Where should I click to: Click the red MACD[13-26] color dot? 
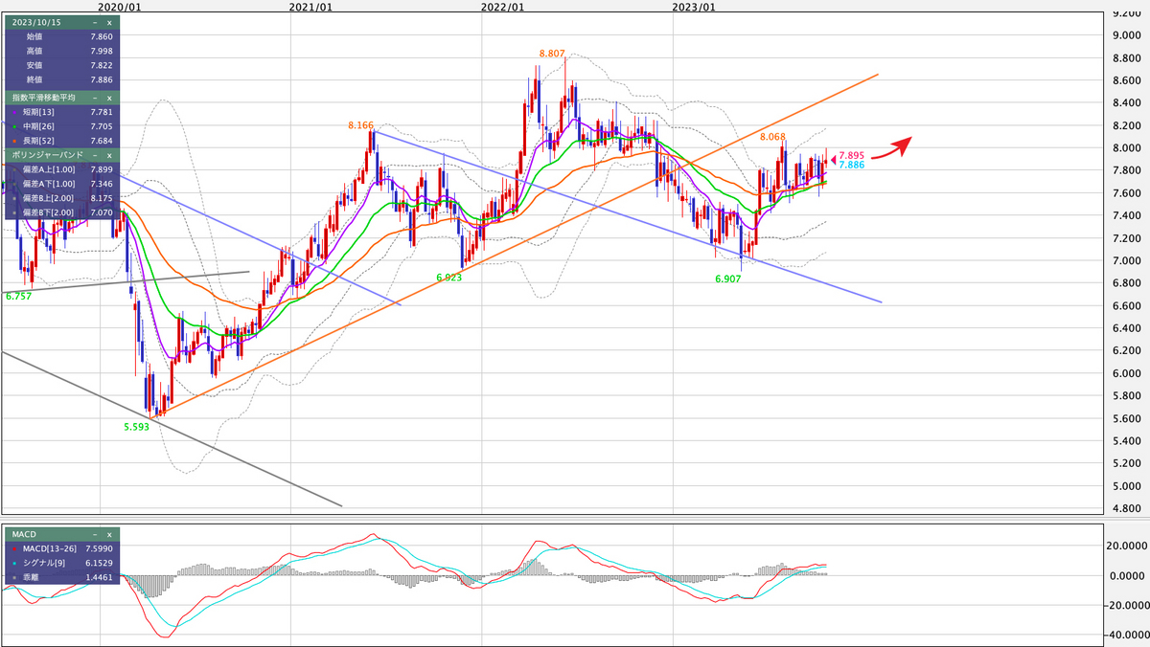coord(12,548)
